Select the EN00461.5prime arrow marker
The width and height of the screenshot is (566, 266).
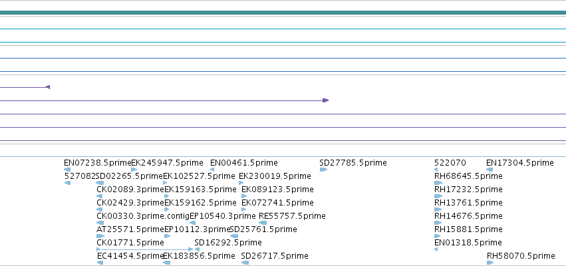click(x=212, y=170)
